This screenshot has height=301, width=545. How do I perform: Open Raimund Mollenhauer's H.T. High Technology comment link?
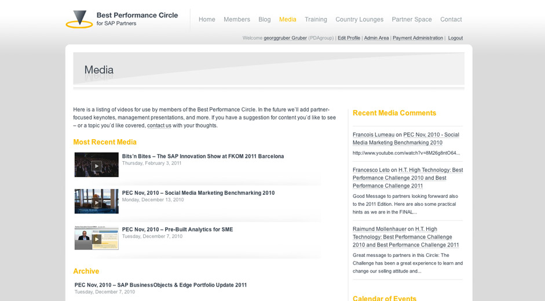[405, 237]
